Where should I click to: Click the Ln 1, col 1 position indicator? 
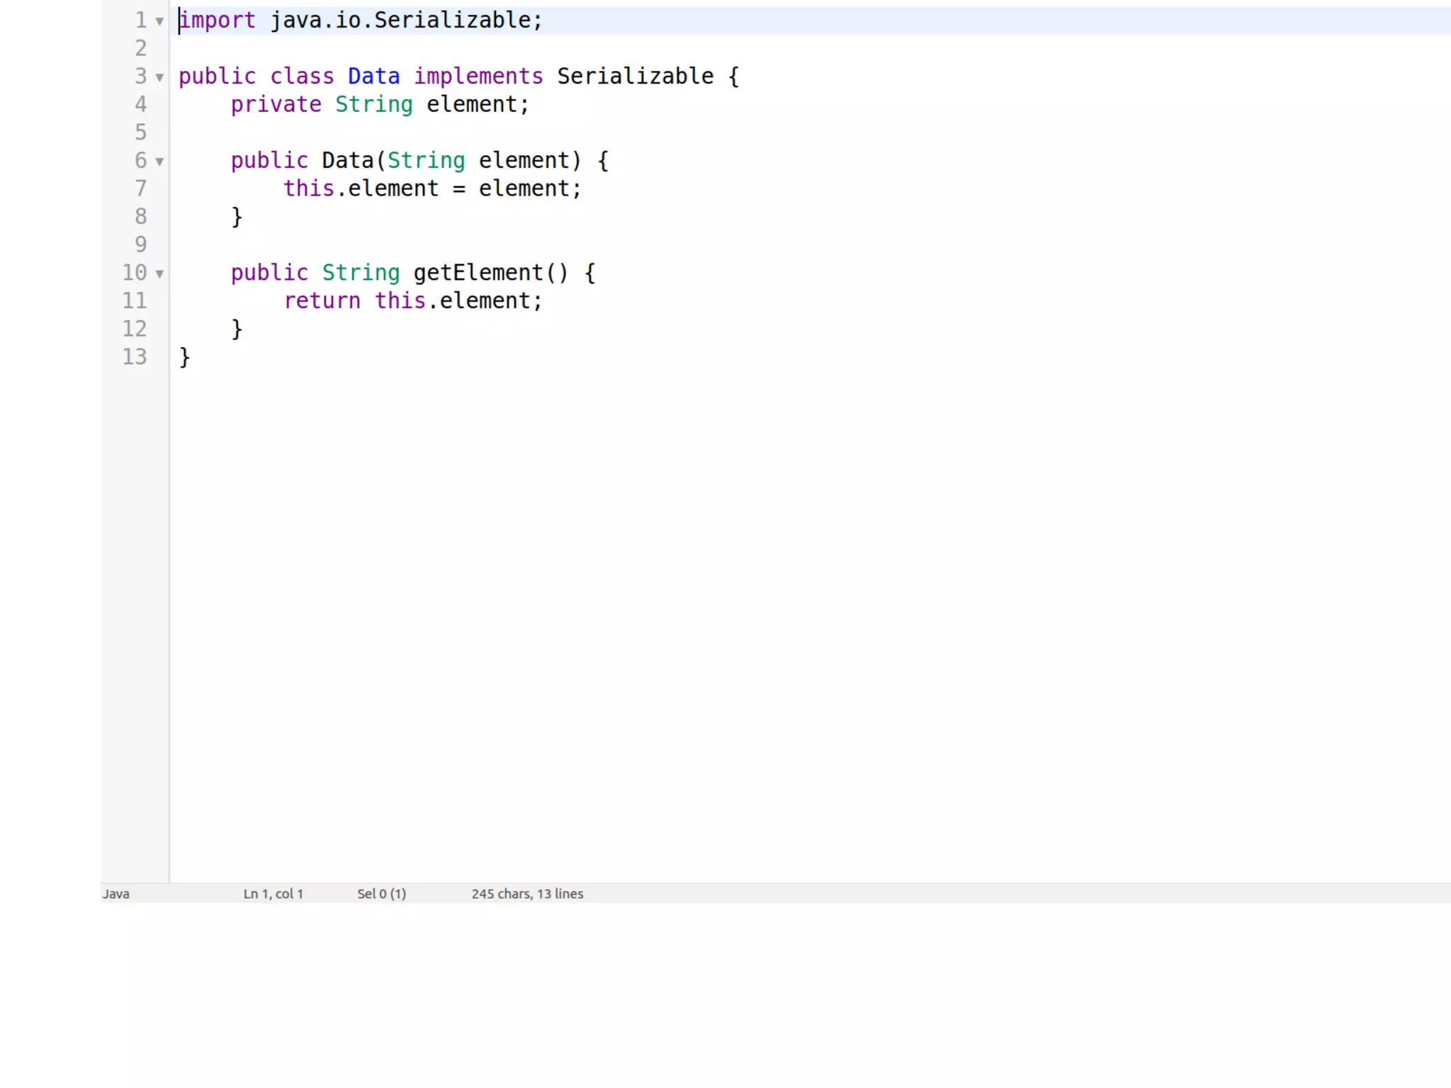[273, 894]
